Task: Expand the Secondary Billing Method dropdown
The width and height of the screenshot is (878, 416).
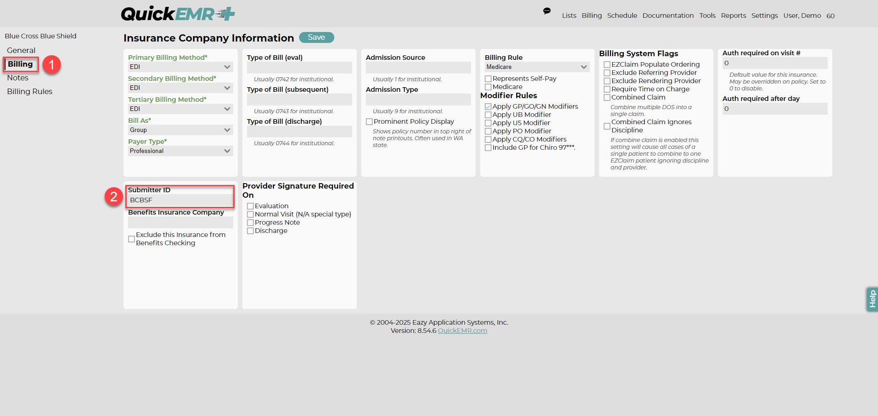Action: click(x=181, y=88)
